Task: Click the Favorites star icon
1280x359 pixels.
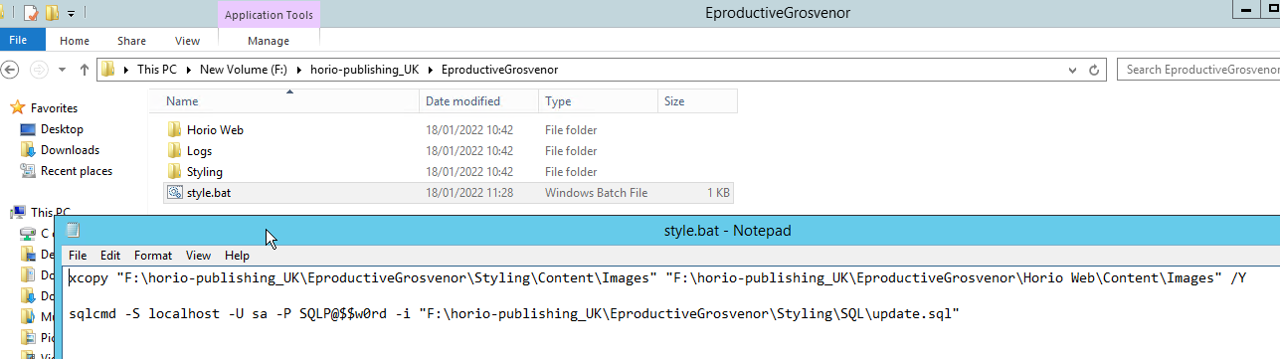Action: [x=17, y=107]
